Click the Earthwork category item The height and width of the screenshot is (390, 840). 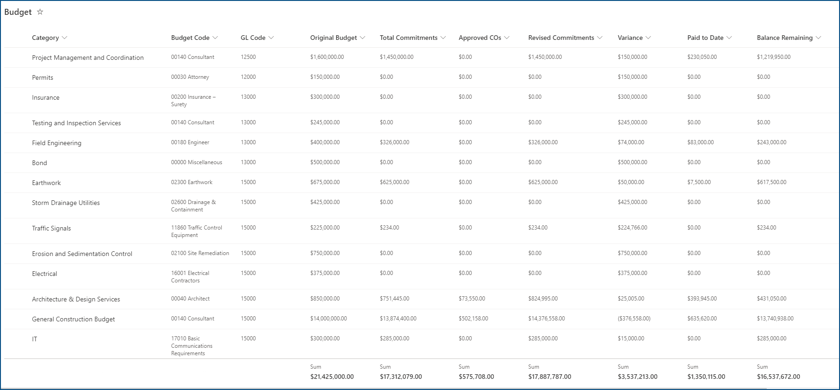pyautogui.click(x=46, y=183)
